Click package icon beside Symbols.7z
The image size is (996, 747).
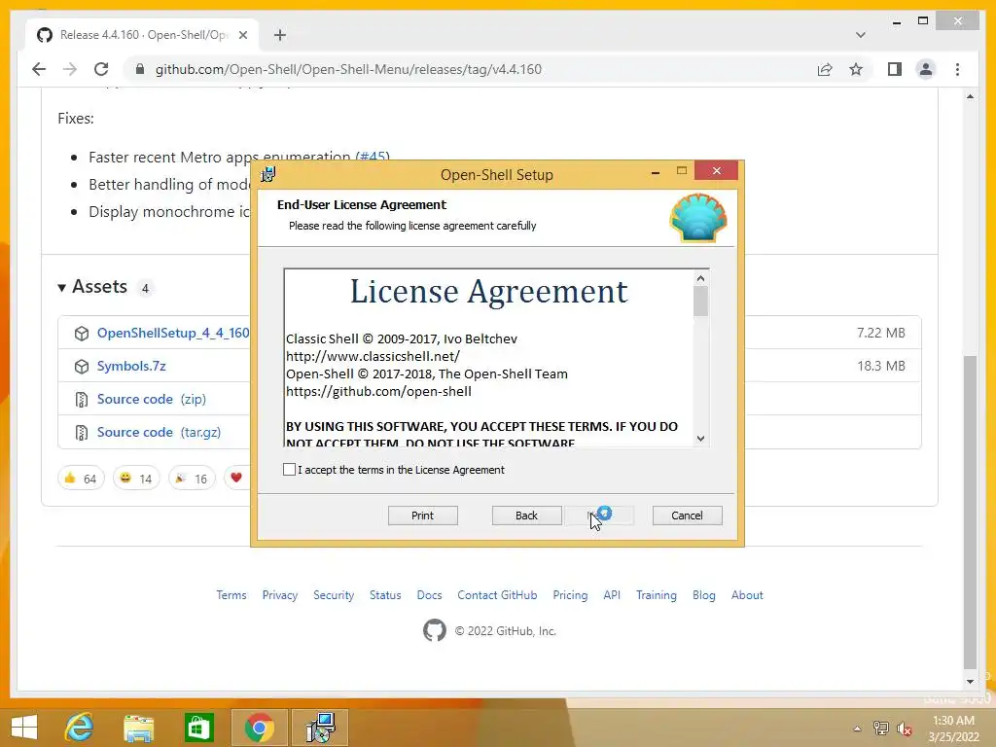(82, 367)
